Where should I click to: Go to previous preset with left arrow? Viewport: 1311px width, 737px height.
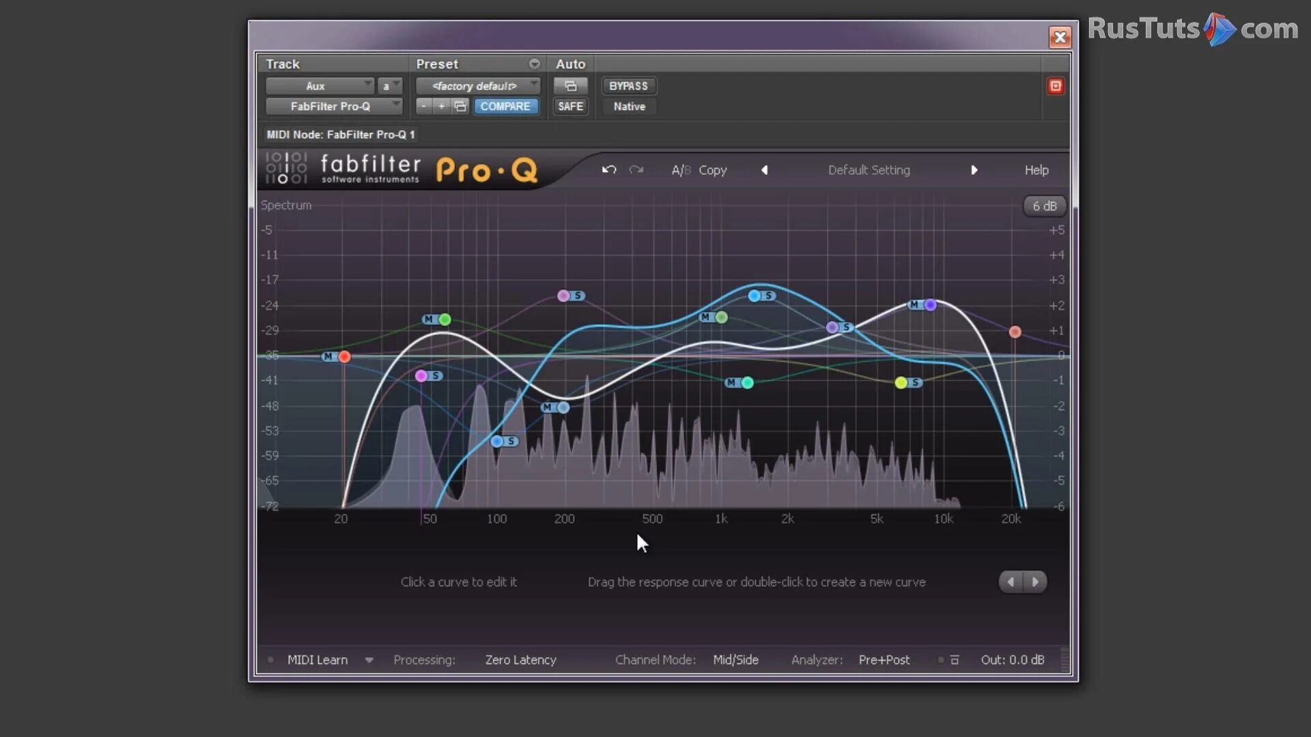pos(764,170)
